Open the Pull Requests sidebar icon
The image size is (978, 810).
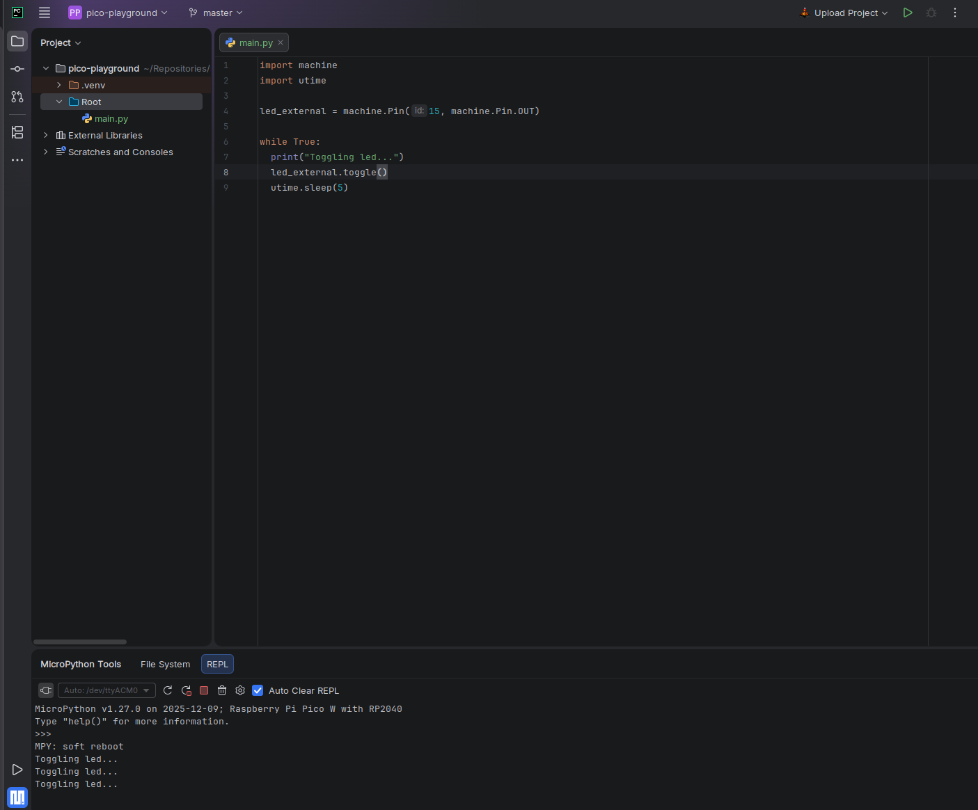[x=17, y=97]
